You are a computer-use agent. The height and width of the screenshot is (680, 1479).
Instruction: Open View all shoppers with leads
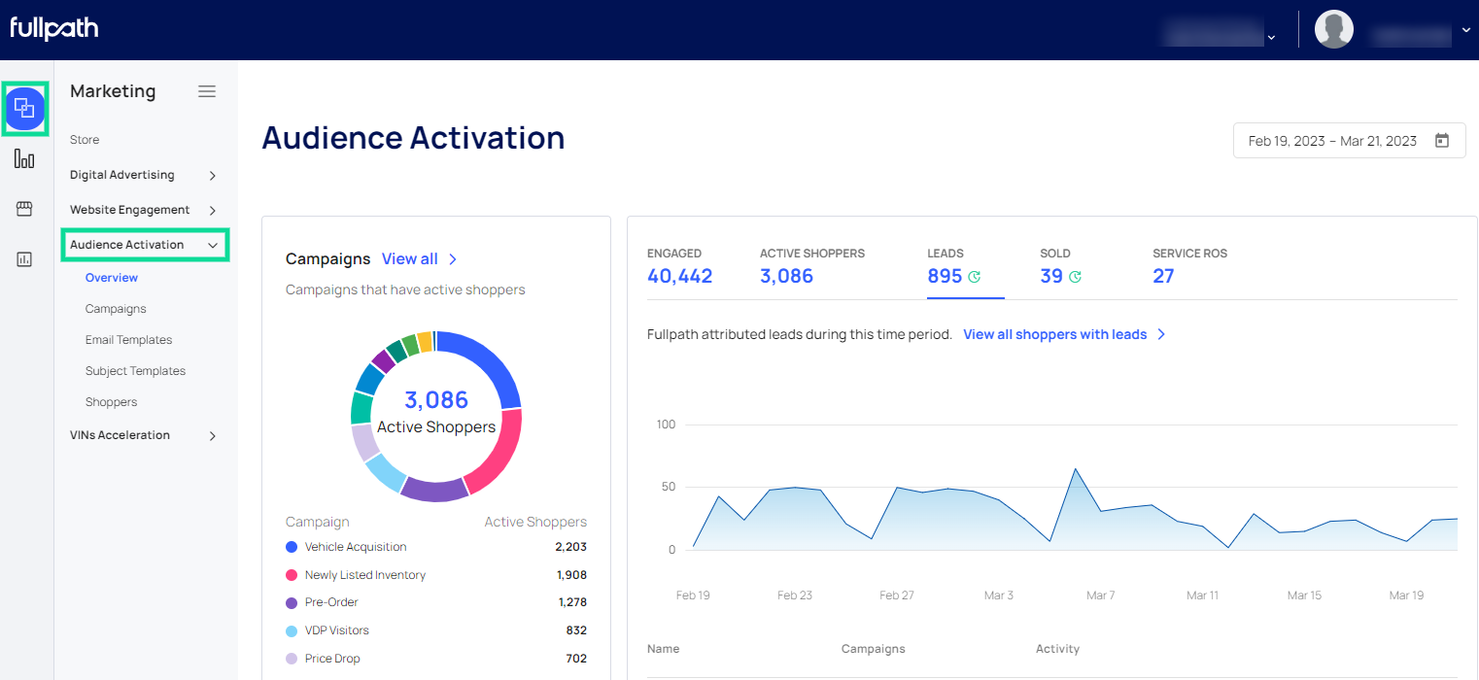point(1063,334)
